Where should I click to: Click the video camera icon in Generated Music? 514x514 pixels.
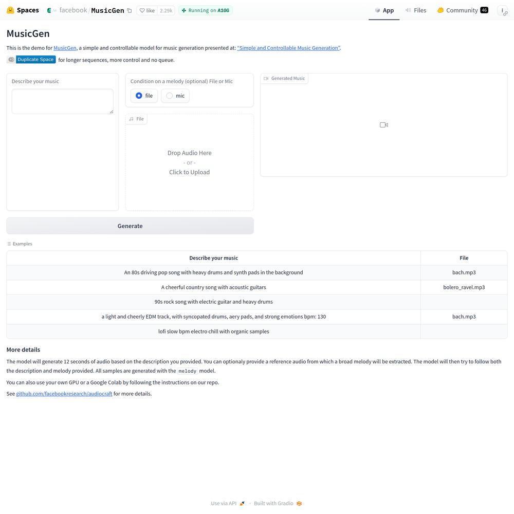[384, 125]
